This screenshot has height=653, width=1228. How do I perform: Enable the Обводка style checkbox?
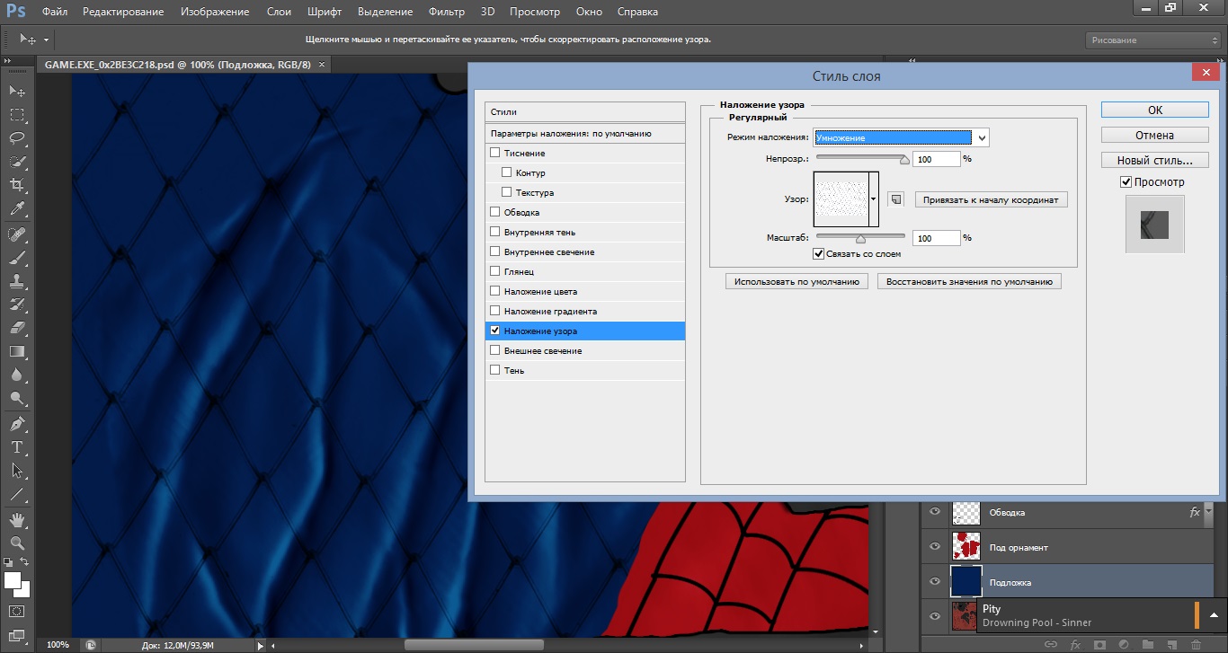pos(494,212)
